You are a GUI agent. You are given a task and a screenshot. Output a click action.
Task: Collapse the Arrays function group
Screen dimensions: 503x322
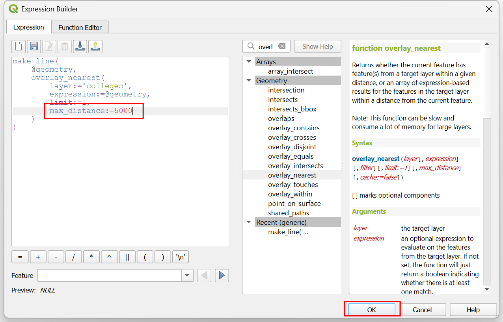(248, 62)
